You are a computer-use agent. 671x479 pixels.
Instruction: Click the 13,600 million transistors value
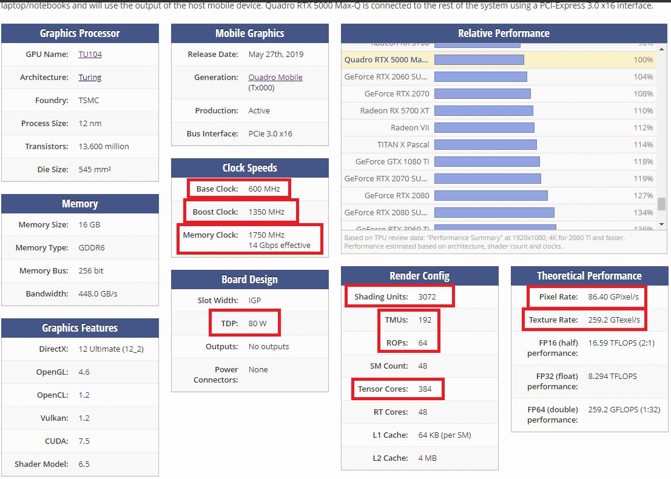(x=104, y=147)
